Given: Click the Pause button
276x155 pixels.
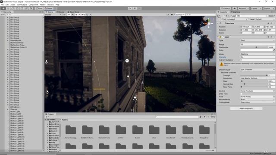Looking at the screenshot, I should point(135,8).
